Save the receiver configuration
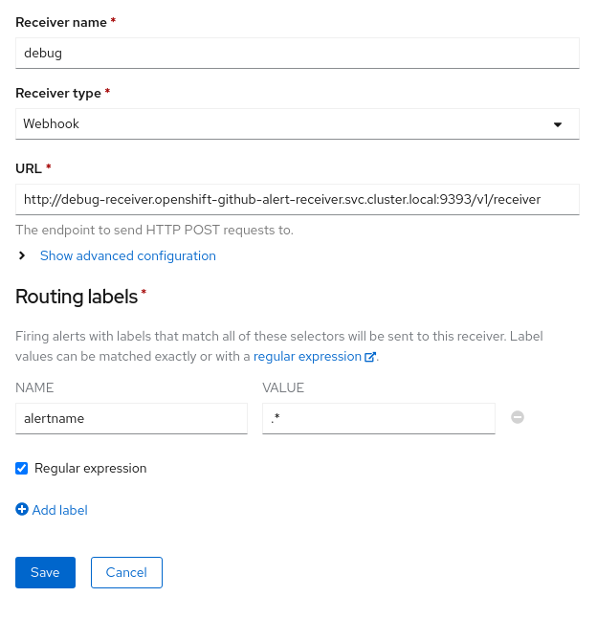This screenshot has width=597, height=619. [x=45, y=572]
